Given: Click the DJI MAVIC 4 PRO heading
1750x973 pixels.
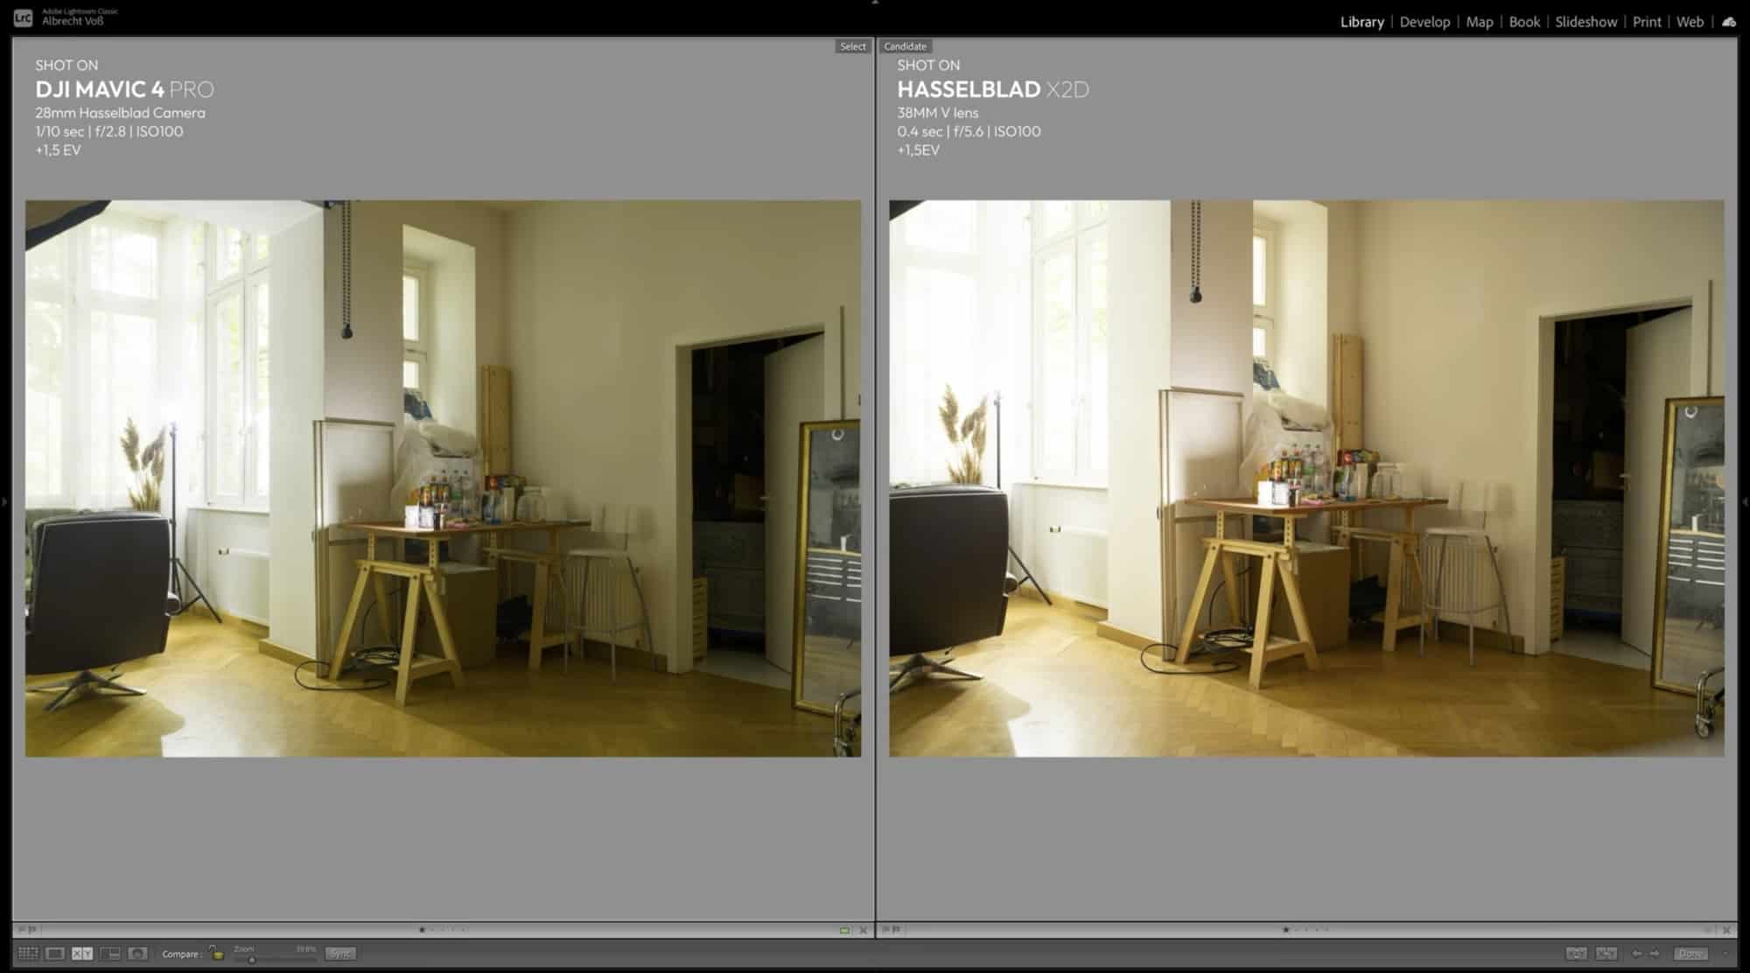Looking at the screenshot, I should [x=124, y=89].
